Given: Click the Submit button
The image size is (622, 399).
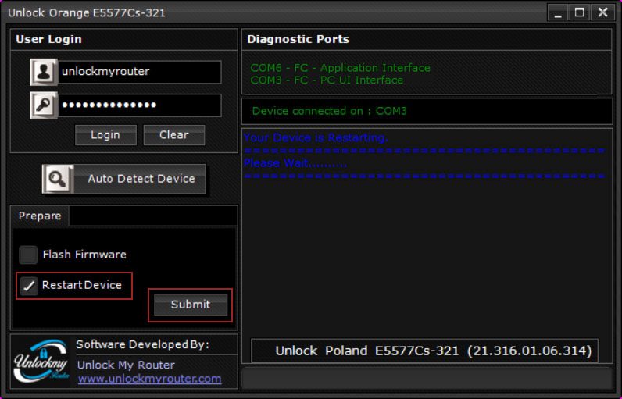Looking at the screenshot, I should click(x=191, y=305).
